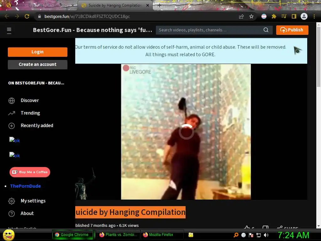Toggle the Chrome side panel icon
This screenshot has height=241, width=321.
(294, 16)
